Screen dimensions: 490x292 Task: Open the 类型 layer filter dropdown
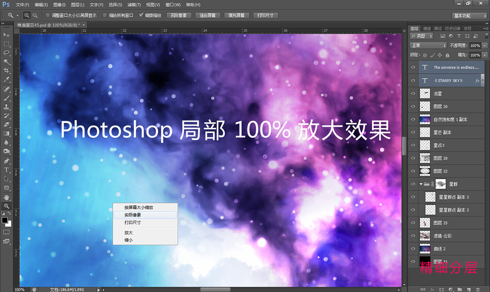click(421, 36)
